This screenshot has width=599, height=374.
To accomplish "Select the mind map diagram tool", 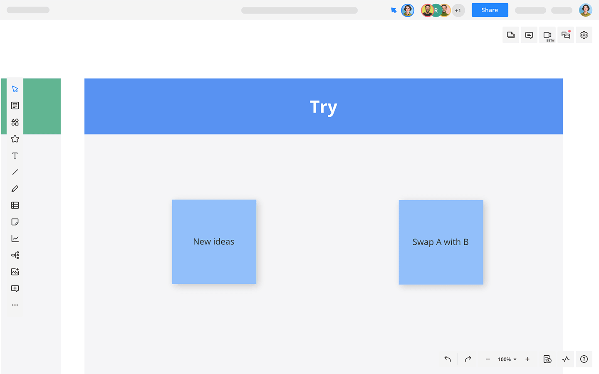I will 15,255.
